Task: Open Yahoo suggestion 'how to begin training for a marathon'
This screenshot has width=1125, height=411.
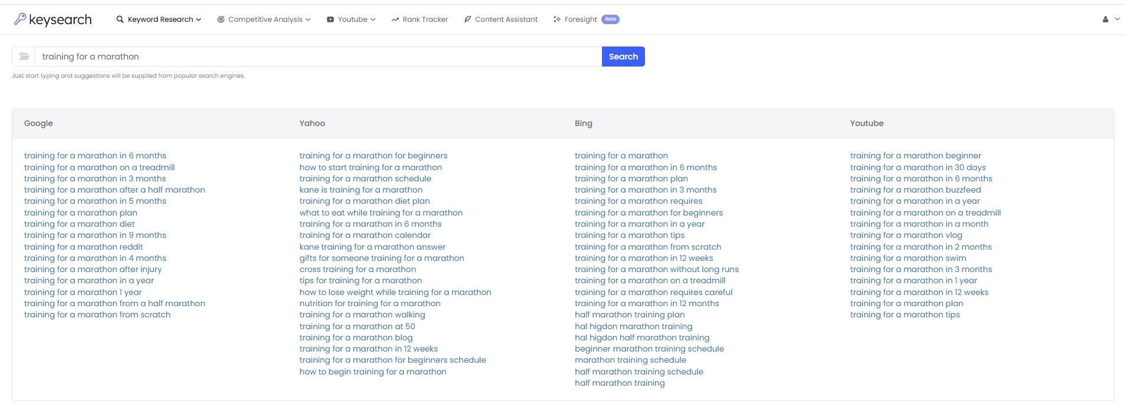Action: (373, 372)
